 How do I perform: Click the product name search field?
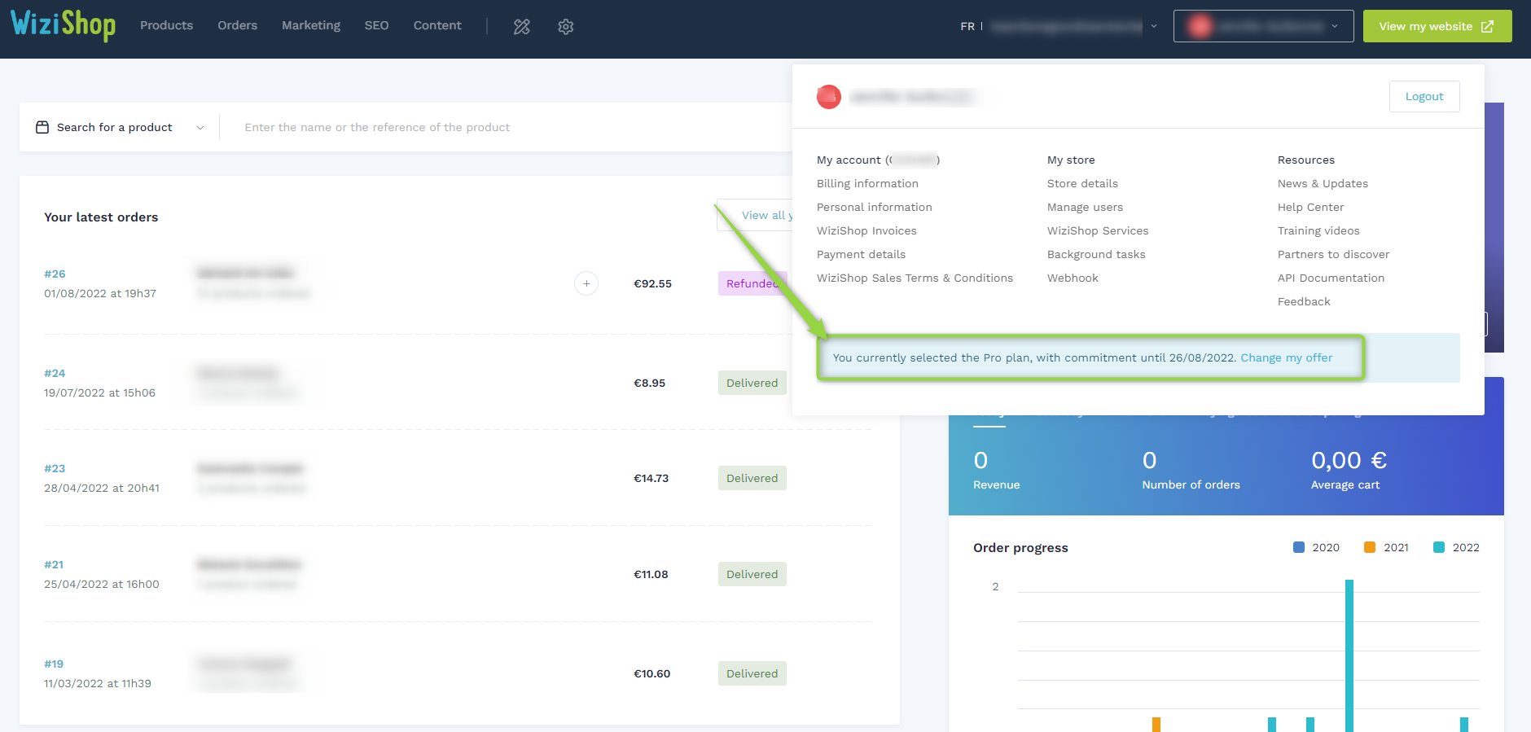click(x=505, y=127)
